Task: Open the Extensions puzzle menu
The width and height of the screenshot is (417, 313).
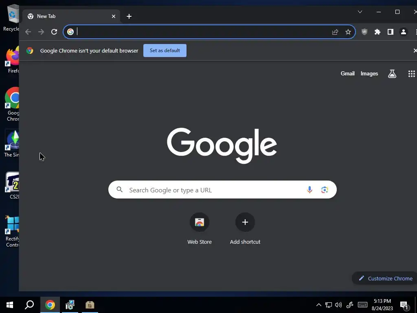Action: tap(377, 32)
